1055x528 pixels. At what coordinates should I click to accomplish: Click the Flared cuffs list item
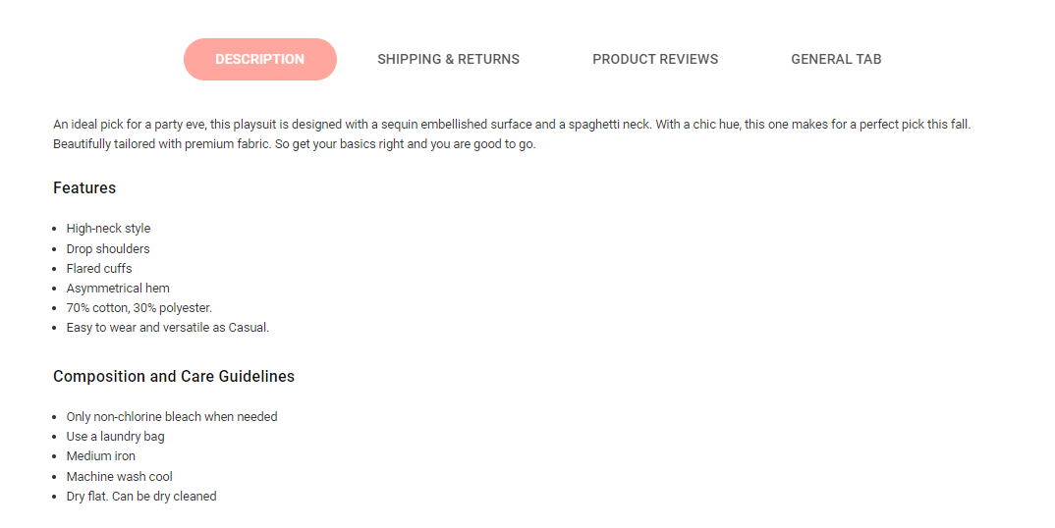[99, 268]
